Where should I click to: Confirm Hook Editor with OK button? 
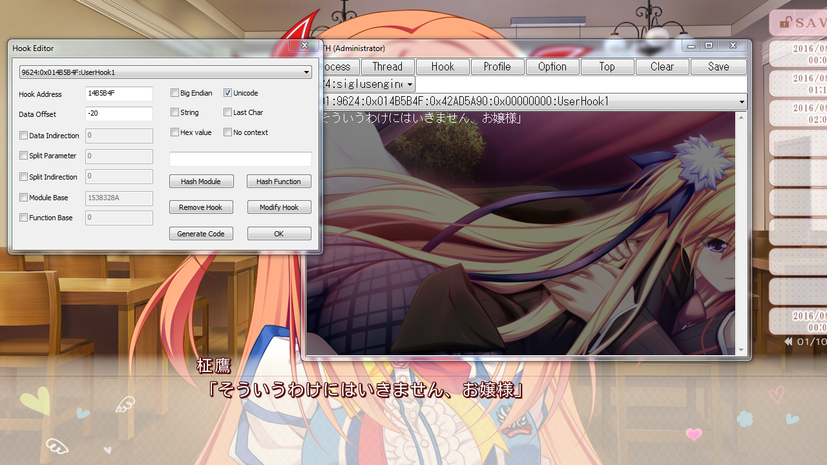click(x=279, y=234)
